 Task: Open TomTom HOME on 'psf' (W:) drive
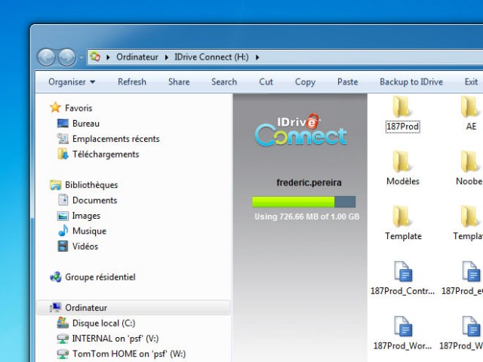click(x=129, y=354)
